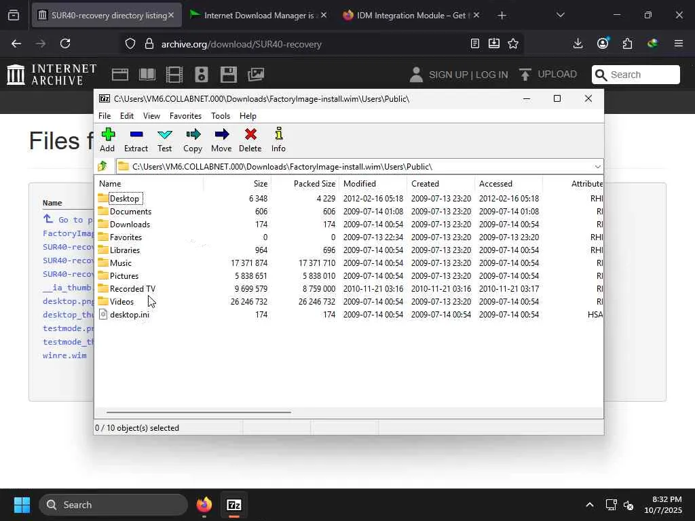Open the Internet Archive audio icon
695x521 pixels.
click(201, 75)
